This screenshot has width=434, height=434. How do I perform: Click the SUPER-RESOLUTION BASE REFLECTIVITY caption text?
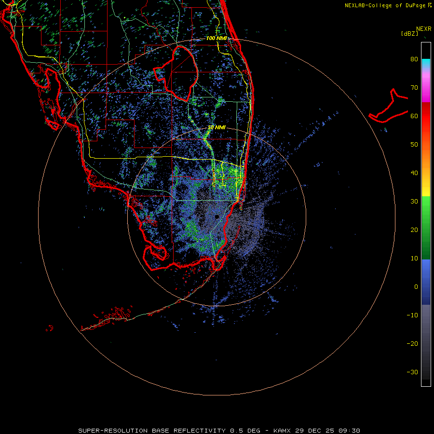152,431
